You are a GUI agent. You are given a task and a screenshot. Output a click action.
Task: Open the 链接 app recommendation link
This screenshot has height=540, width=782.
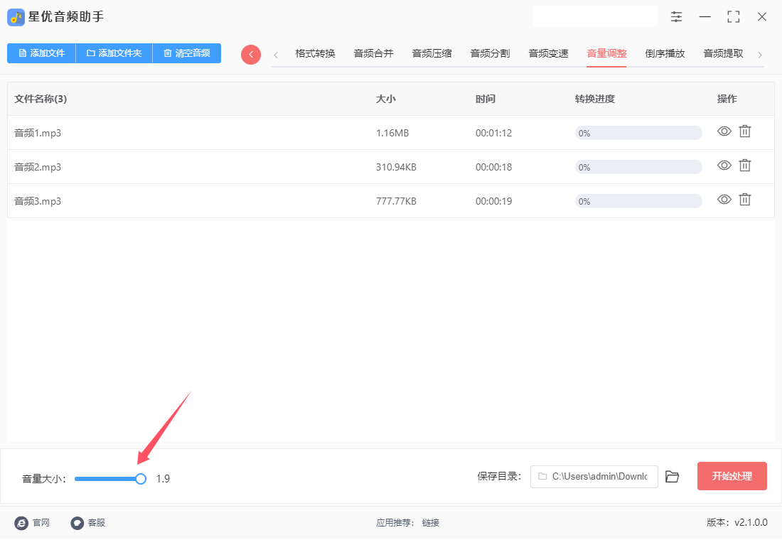[430, 523]
